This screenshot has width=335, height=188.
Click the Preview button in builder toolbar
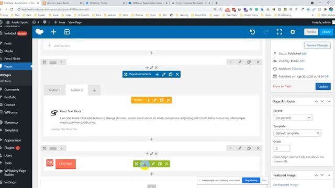pos(311,32)
